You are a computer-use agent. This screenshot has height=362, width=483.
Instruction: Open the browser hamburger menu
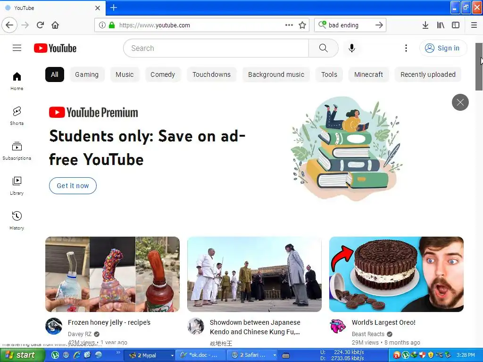coord(474,25)
